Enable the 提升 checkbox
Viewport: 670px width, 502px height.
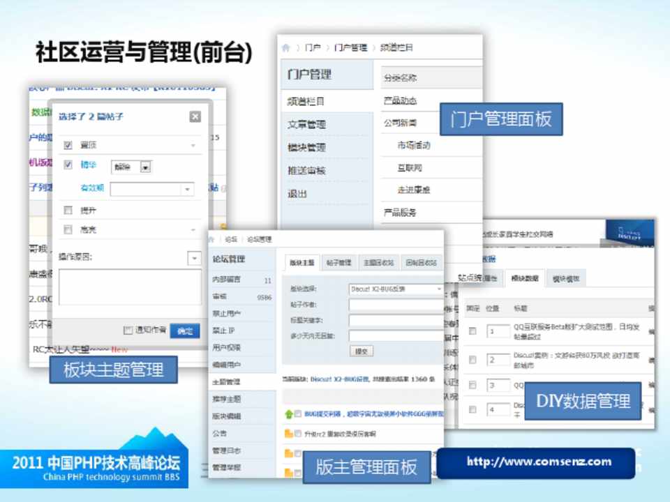pyautogui.click(x=68, y=210)
